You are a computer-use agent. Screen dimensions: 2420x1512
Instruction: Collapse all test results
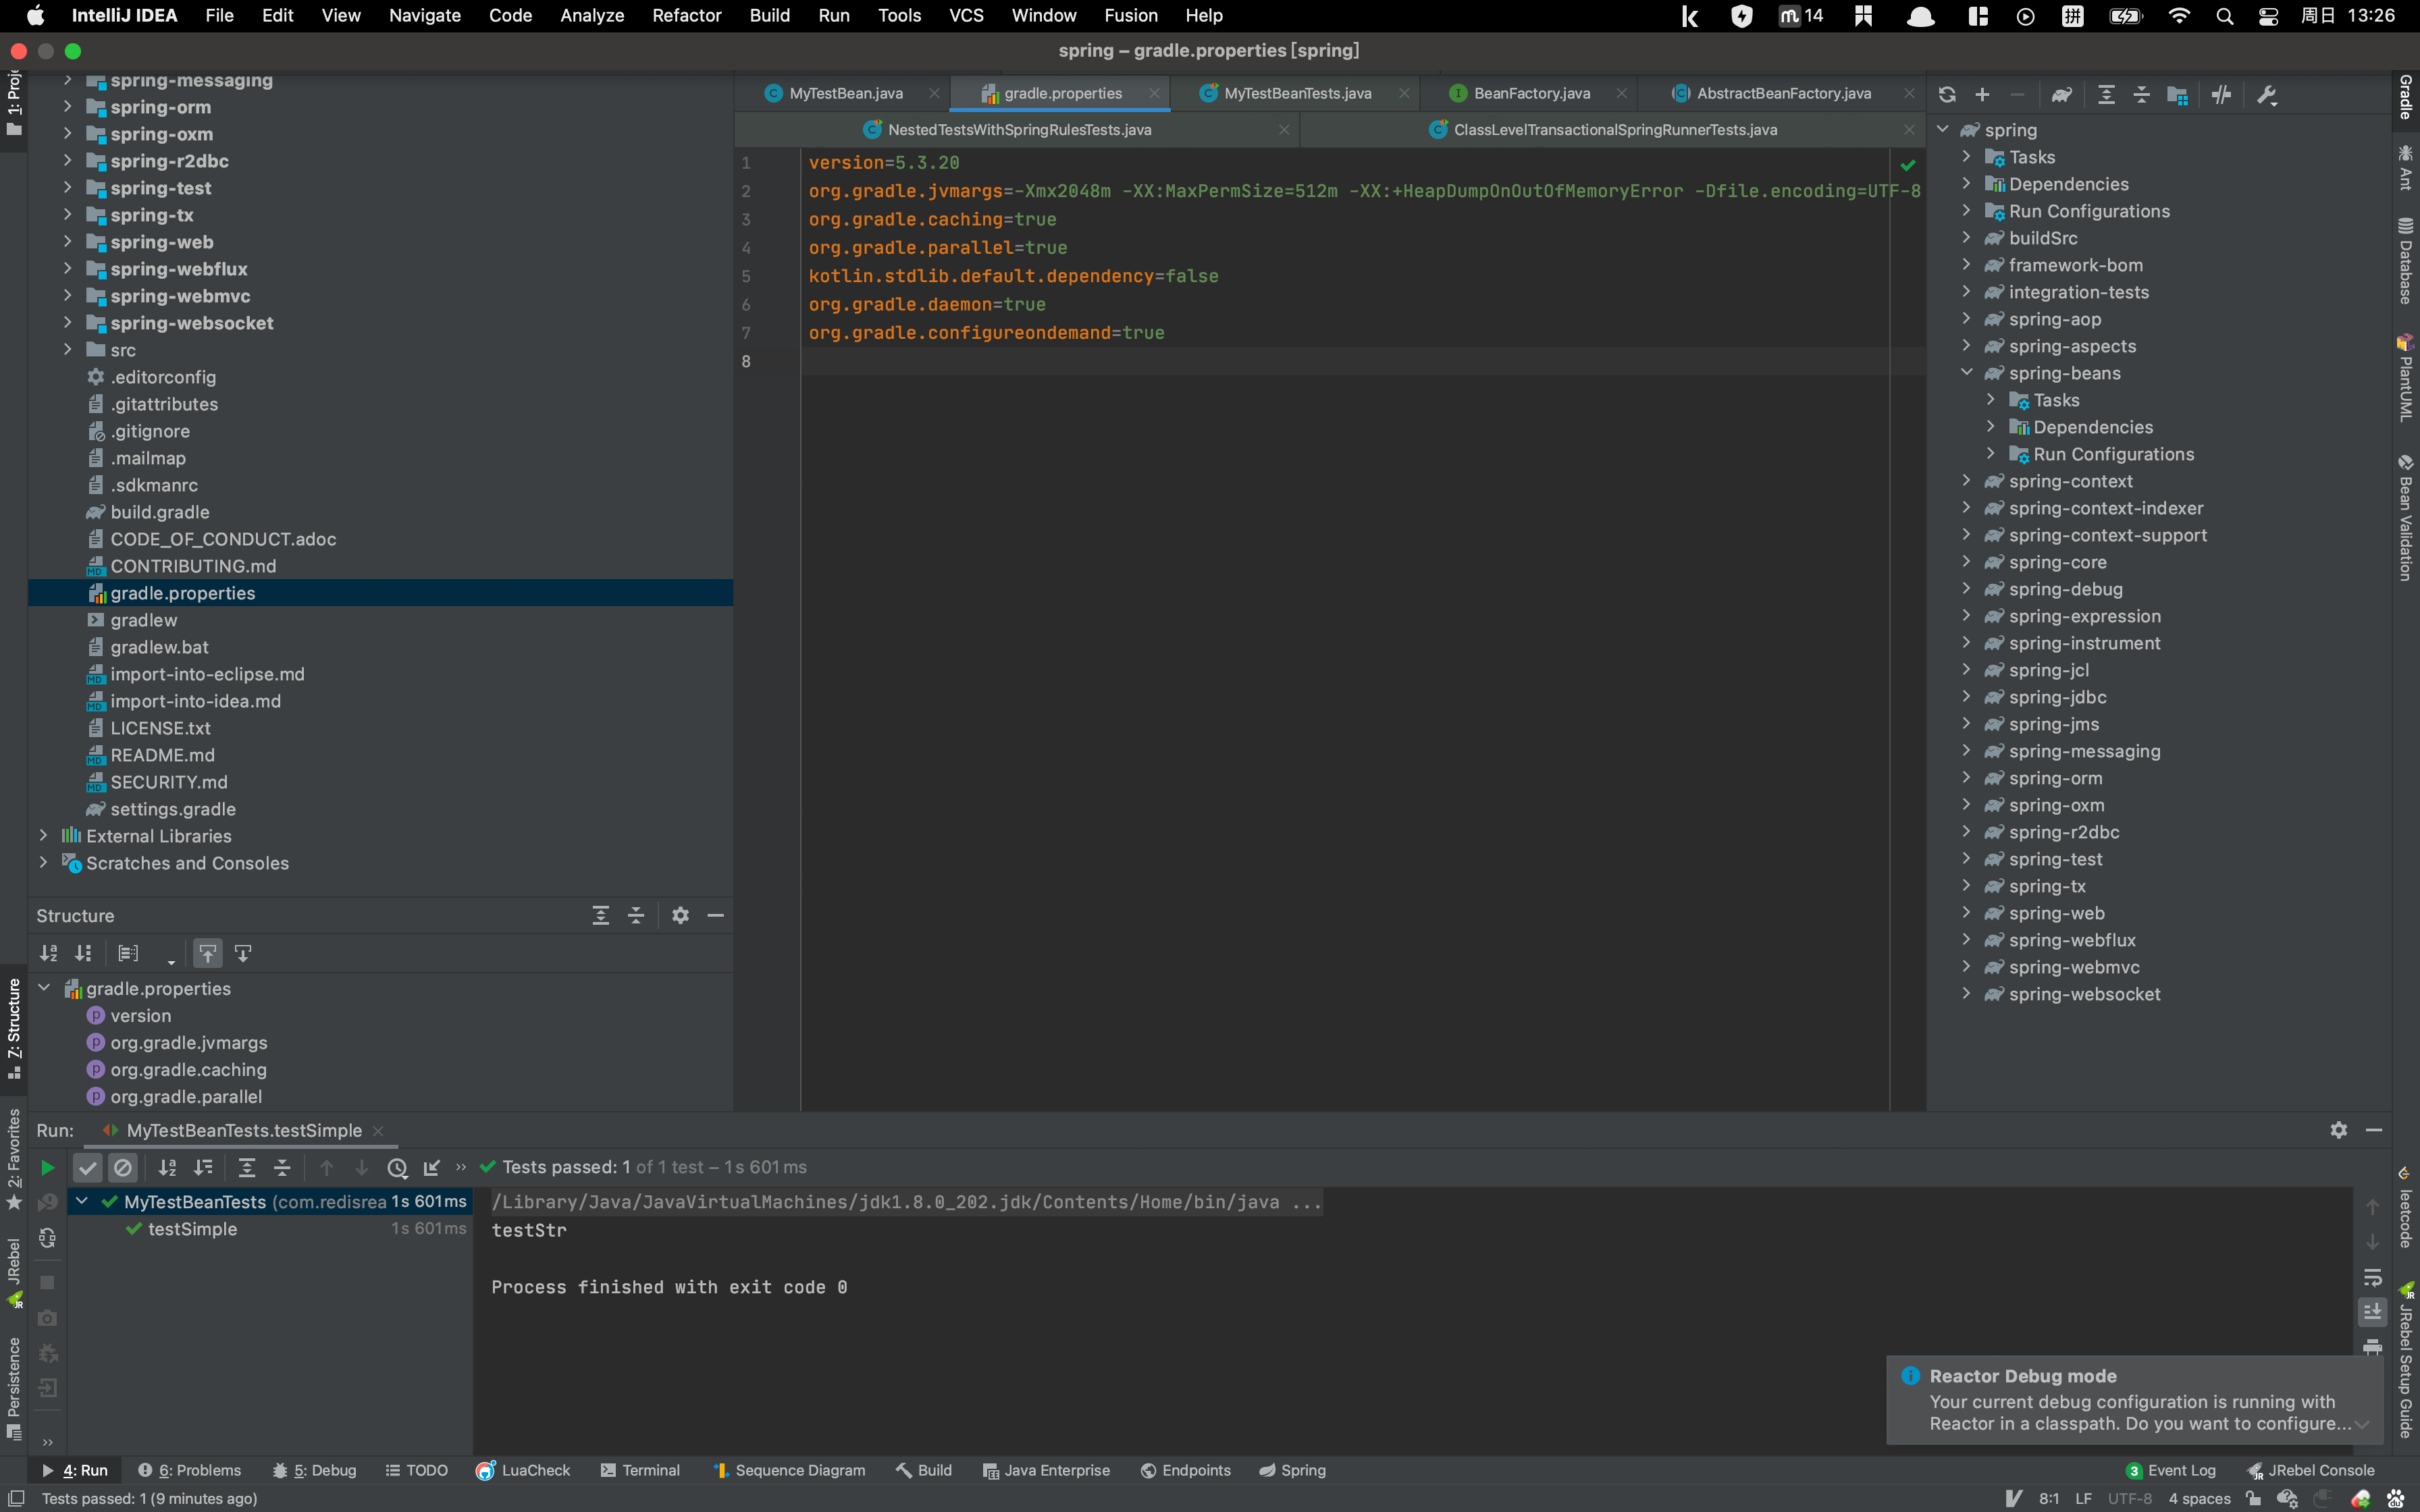coord(282,1167)
